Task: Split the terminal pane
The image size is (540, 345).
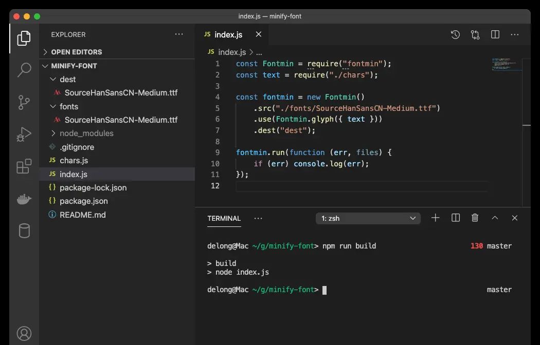Action: point(456,218)
